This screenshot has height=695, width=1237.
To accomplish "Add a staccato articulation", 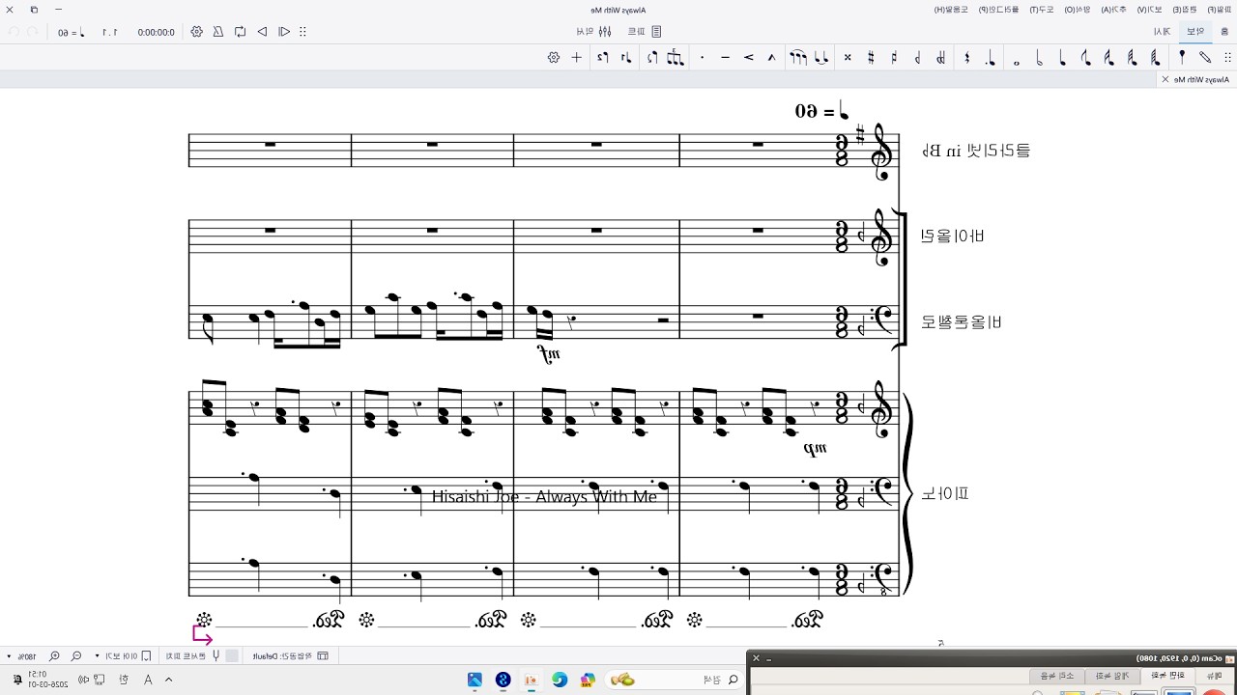I will [702, 57].
